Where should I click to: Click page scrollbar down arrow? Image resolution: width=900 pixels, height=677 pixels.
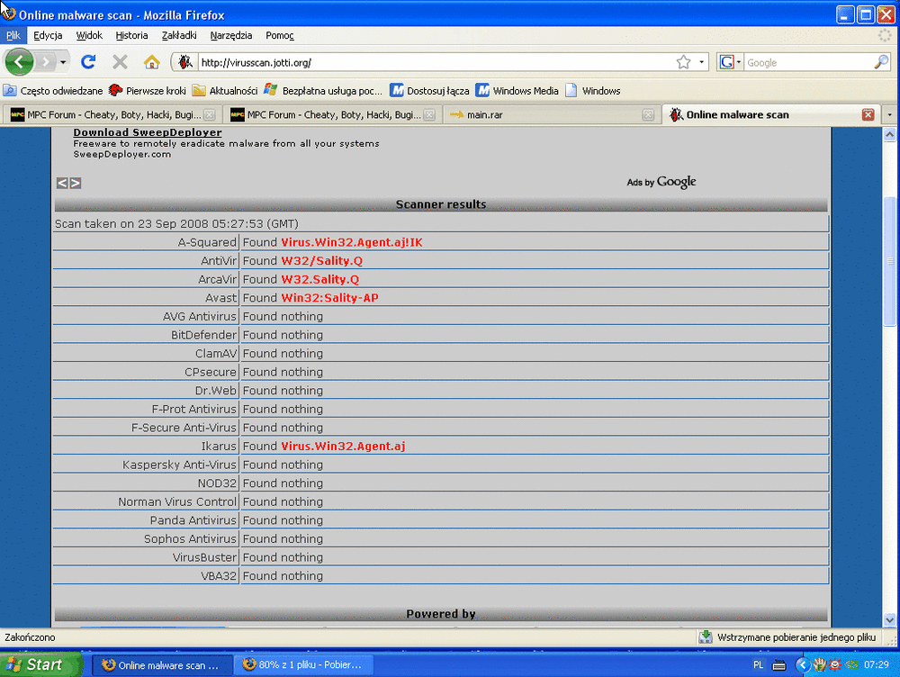[x=890, y=619]
